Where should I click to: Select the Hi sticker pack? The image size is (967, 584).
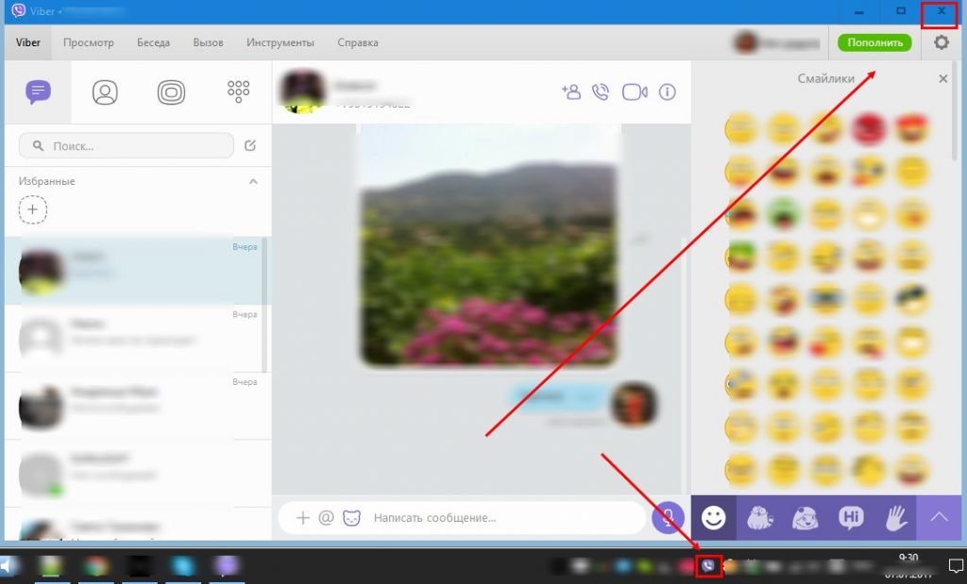pos(851,517)
